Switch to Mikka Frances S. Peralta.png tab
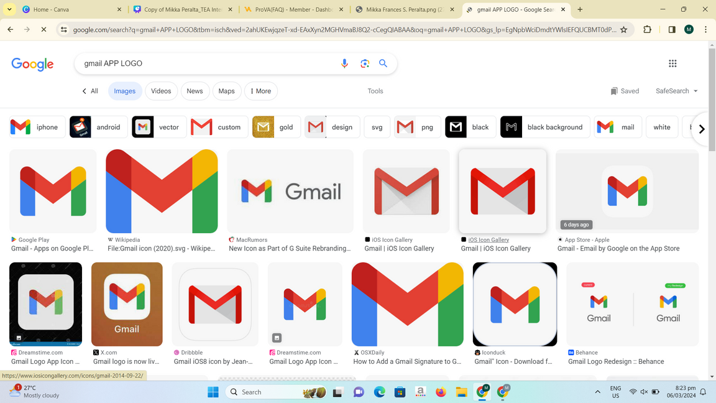The width and height of the screenshot is (716, 403). [405, 9]
